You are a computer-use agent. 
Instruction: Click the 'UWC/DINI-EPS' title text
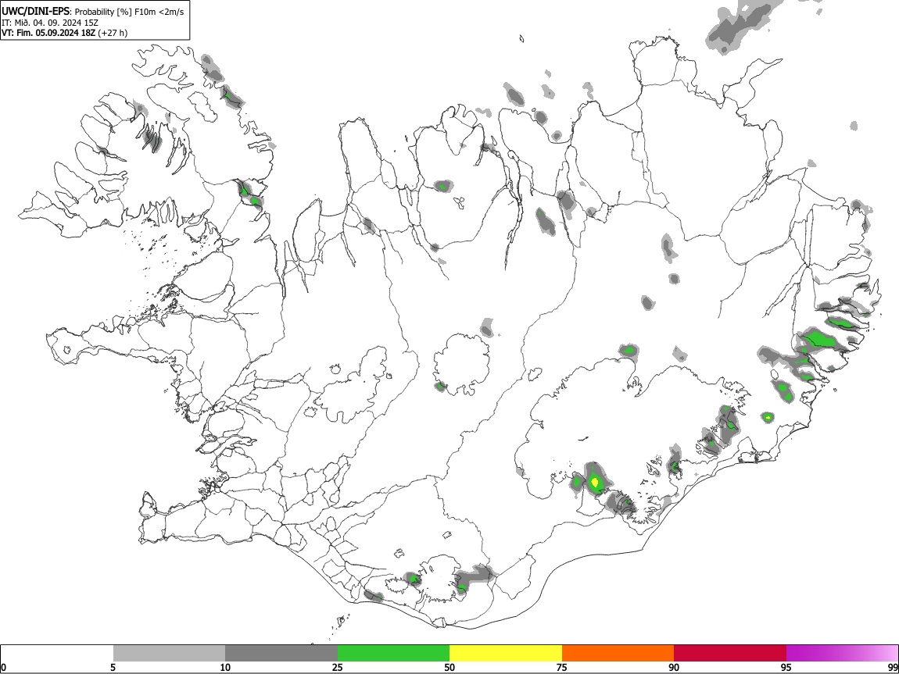35,11
